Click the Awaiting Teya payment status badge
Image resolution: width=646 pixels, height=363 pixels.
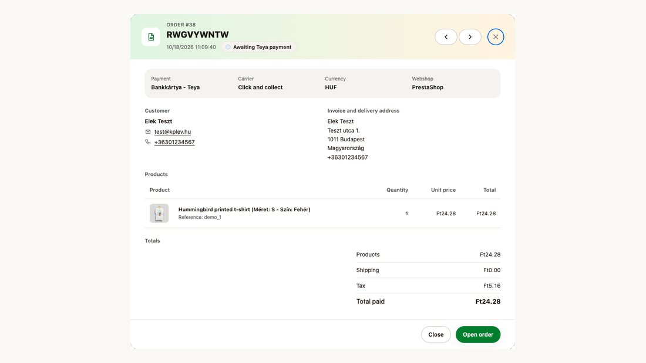click(x=259, y=47)
